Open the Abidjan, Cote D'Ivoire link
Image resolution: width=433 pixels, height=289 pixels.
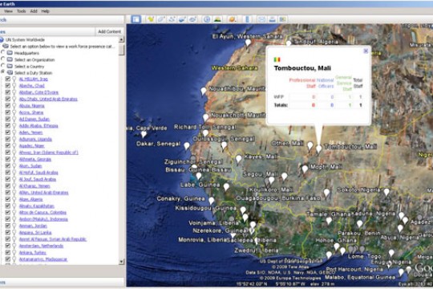38,92
